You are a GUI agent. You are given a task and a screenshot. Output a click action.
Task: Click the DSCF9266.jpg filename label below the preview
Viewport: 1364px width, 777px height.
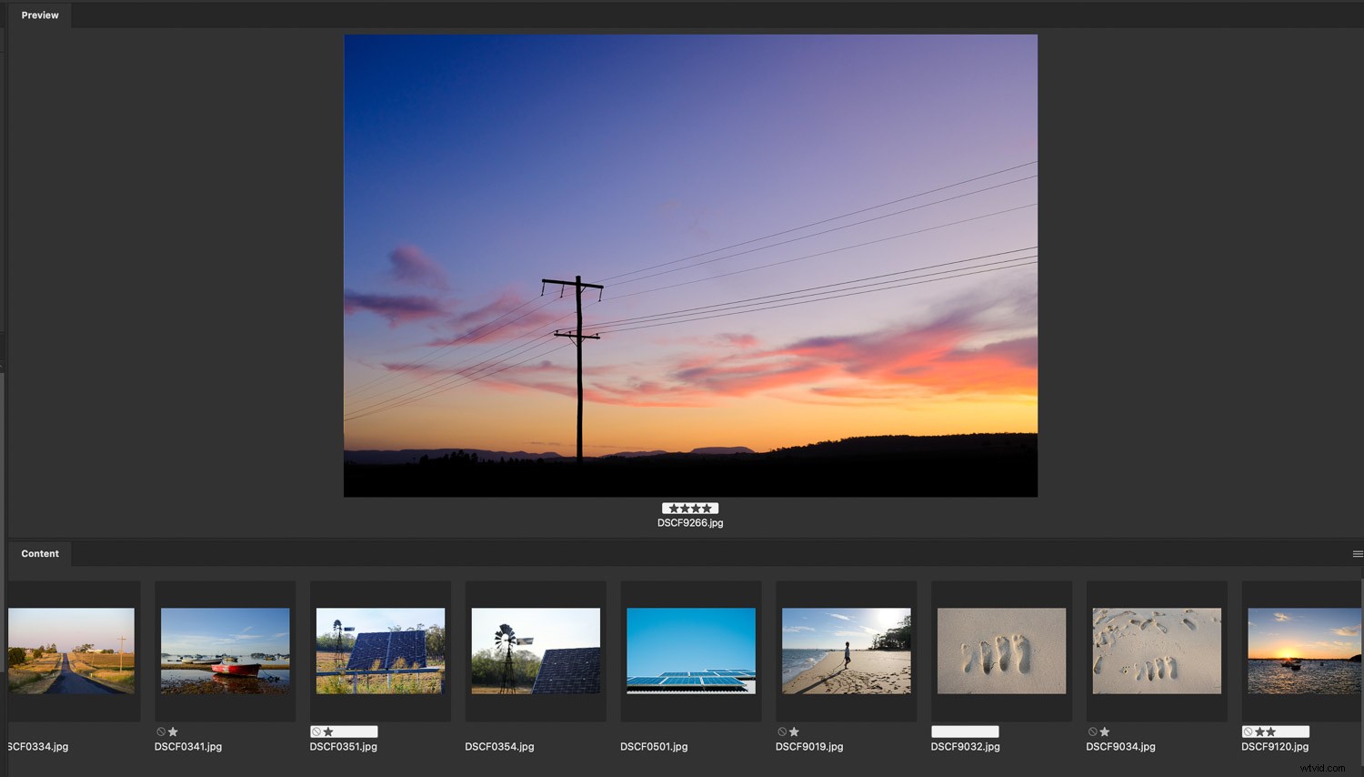[x=690, y=522]
